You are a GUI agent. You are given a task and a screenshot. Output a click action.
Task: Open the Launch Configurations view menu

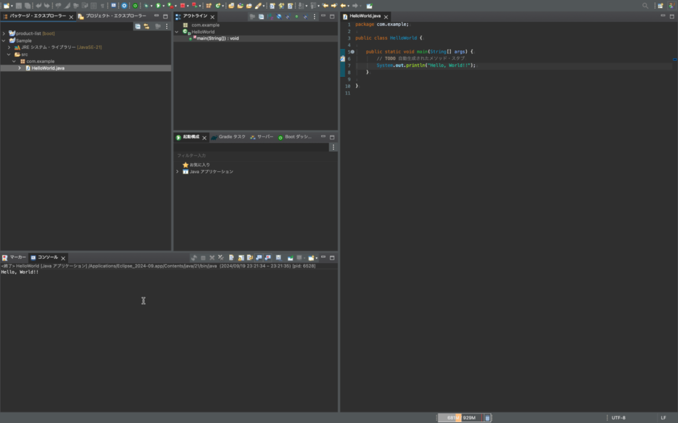tap(333, 147)
